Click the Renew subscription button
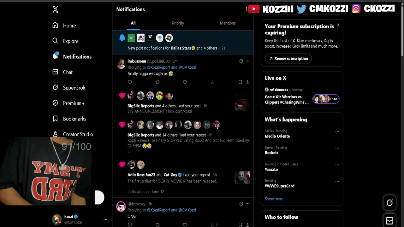 click(x=288, y=58)
